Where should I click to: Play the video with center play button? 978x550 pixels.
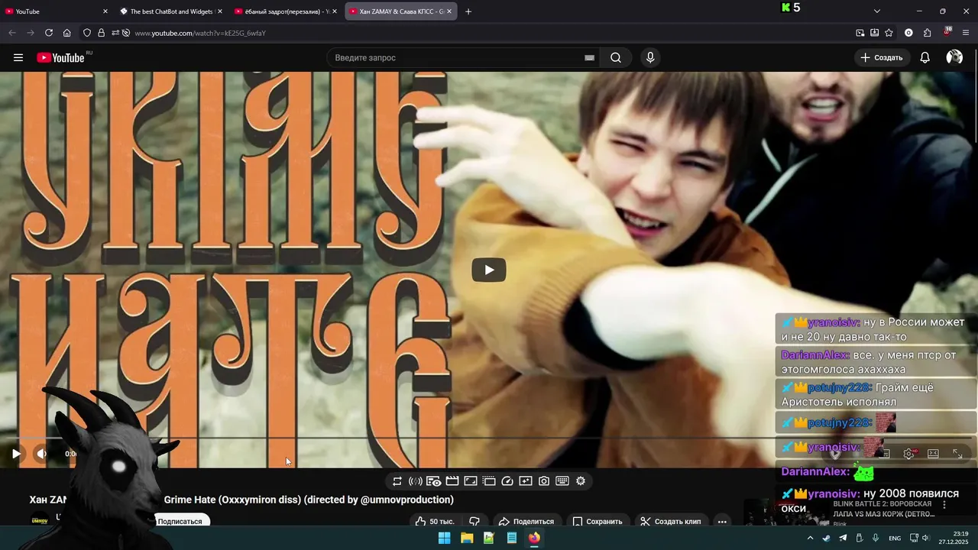point(489,270)
